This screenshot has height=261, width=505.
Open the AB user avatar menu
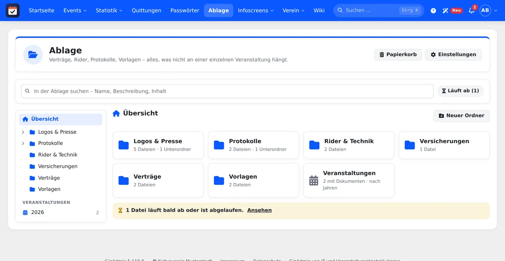point(485,11)
